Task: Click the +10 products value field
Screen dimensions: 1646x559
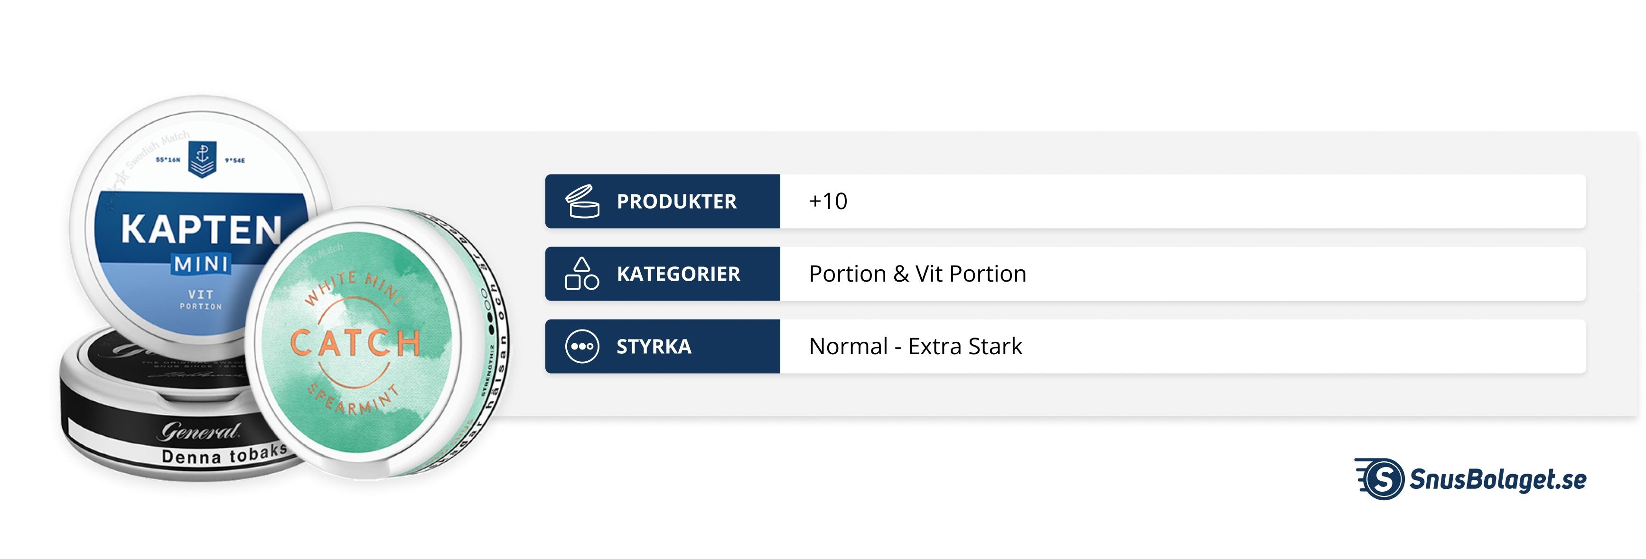Action: 828,202
